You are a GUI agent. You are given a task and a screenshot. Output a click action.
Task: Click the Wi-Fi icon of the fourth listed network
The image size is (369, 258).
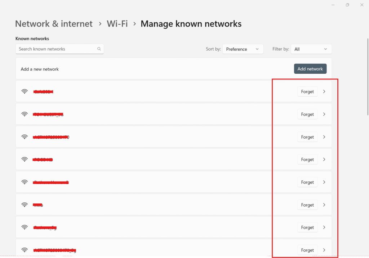click(x=25, y=160)
